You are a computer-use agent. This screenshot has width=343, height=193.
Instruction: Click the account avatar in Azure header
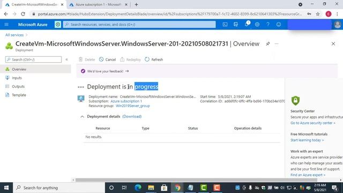pyautogui.click(x=337, y=25)
